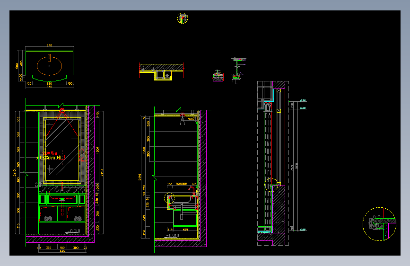Viewport: 410px width, 266px height.
Task: Select the "-0.010" level mark in side section
Action: pos(173,235)
